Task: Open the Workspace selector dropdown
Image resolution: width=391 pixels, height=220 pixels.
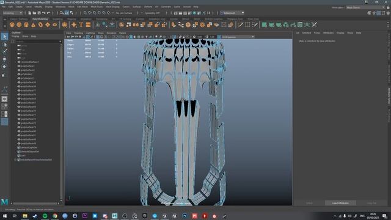Action: click(365, 7)
